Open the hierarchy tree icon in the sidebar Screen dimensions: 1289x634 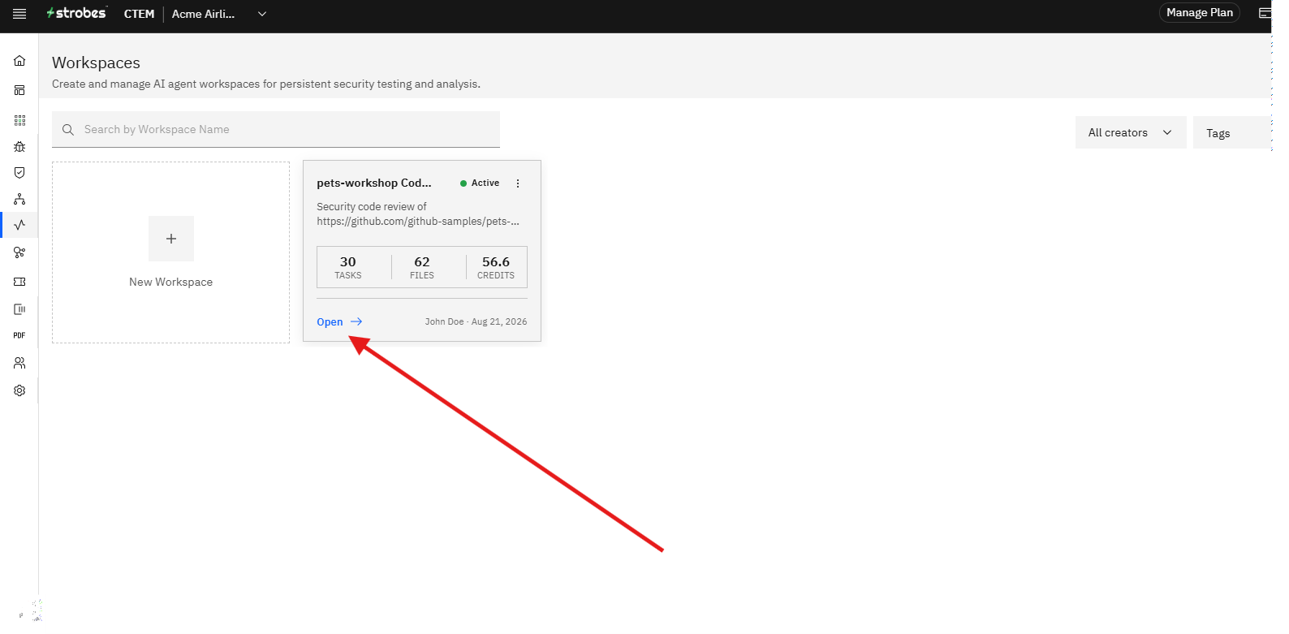(x=19, y=199)
